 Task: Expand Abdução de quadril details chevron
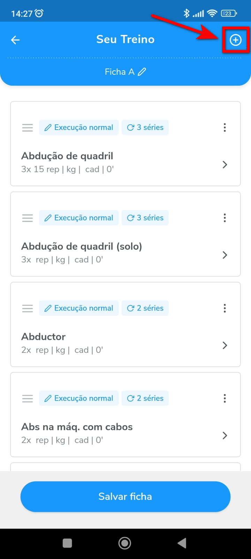(x=225, y=165)
